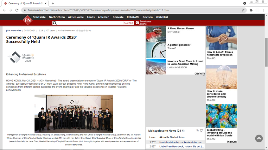Click the browser back arrow
This screenshot has height=150, width=268.
(x=4, y=10)
